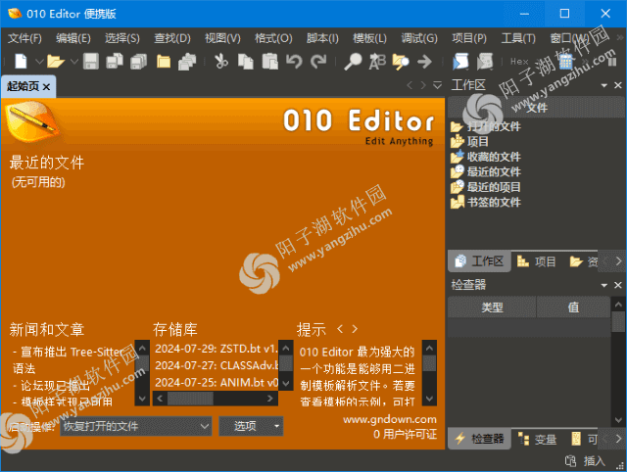
Task: Open the 恢复打开的文件 startup action combo box
Action: point(136,426)
